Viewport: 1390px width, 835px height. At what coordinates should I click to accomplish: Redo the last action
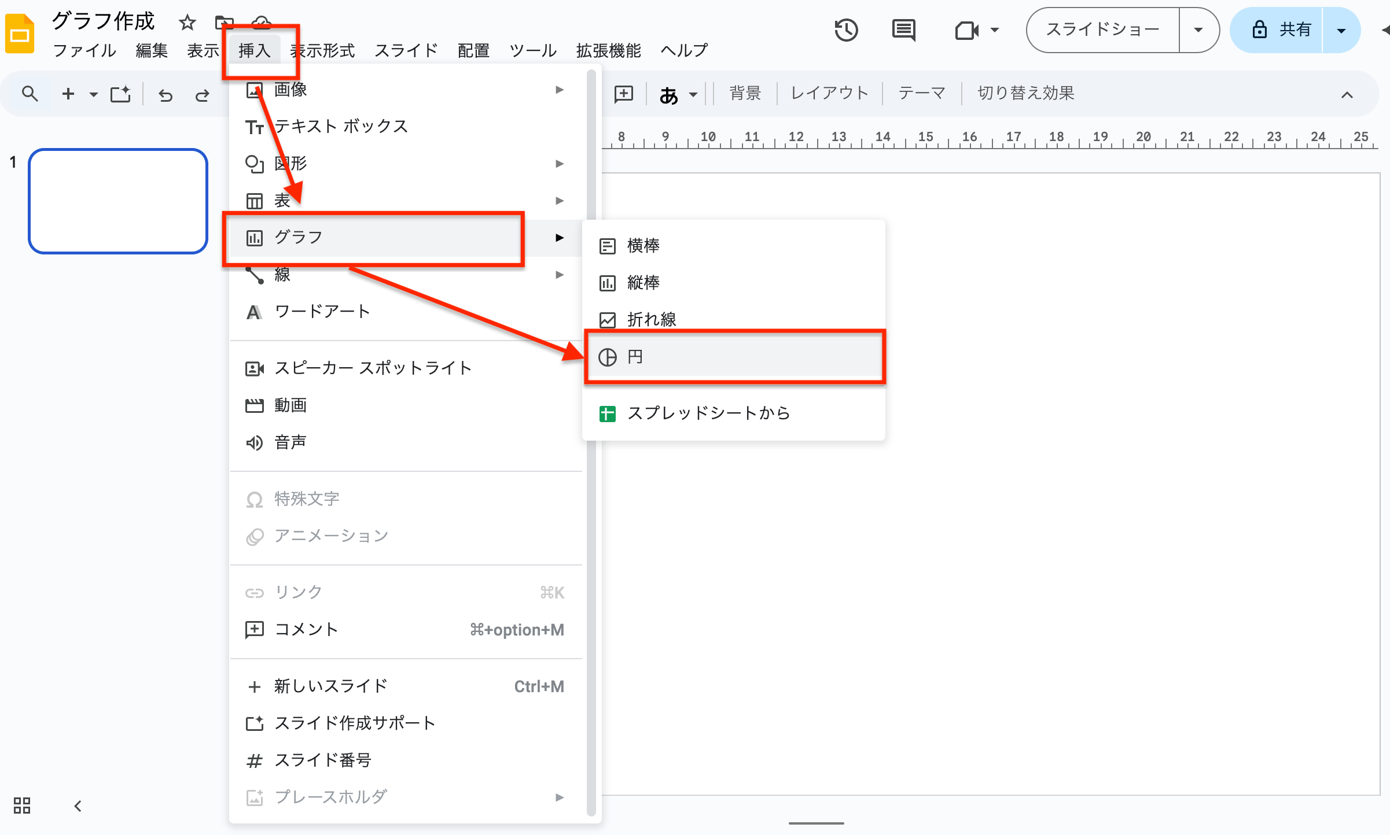click(202, 94)
